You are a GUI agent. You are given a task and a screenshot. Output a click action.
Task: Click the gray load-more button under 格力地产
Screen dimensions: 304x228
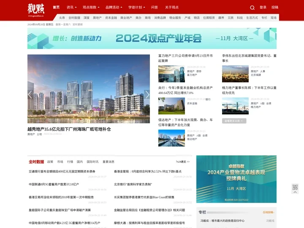[x=234, y=121]
